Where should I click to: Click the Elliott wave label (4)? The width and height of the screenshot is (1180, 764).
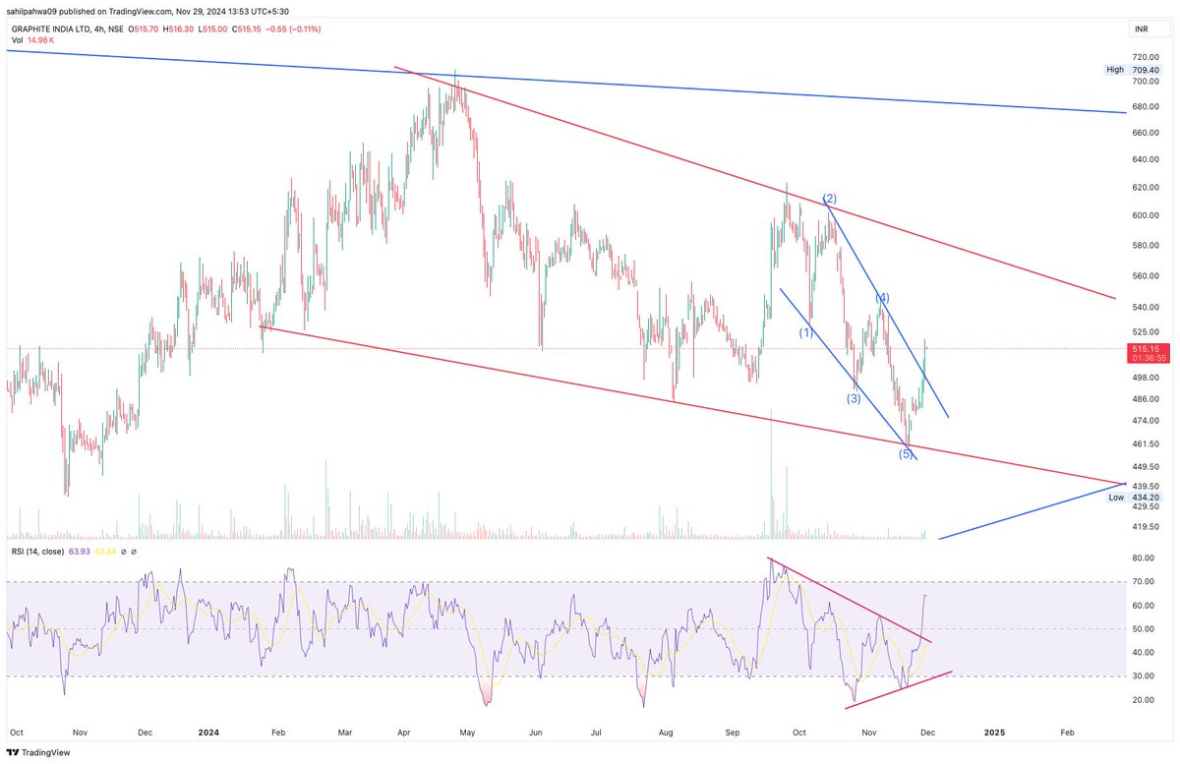click(x=882, y=298)
